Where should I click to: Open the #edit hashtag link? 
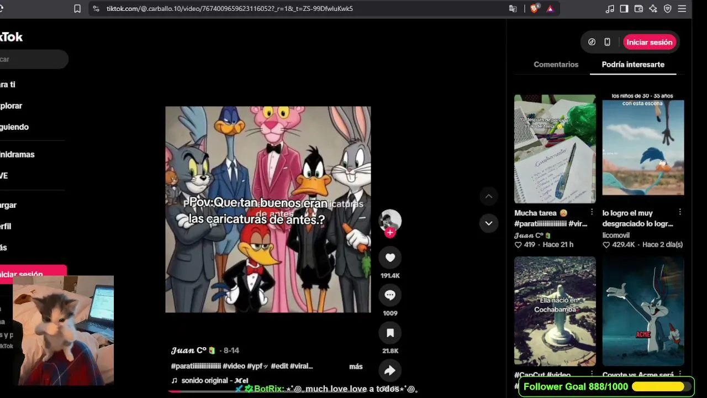point(279,366)
